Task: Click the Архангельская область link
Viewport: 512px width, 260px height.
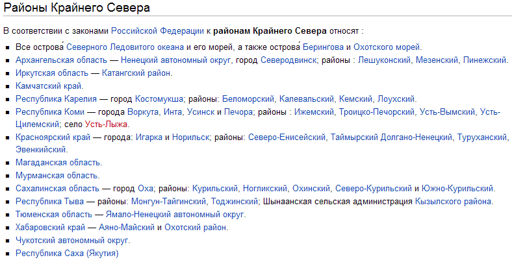Action: 61,60
